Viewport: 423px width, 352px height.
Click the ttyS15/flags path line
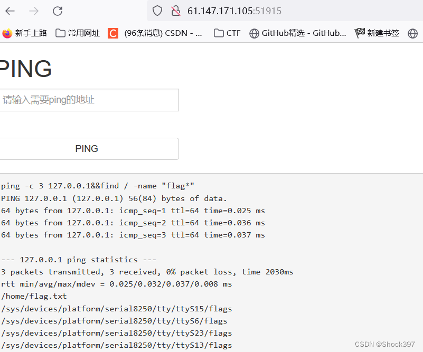click(x=116, y=309)
